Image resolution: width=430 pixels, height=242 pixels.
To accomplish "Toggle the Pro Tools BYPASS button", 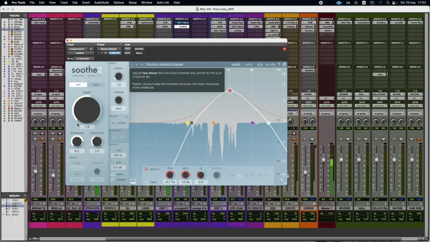I will click(139, 49).
